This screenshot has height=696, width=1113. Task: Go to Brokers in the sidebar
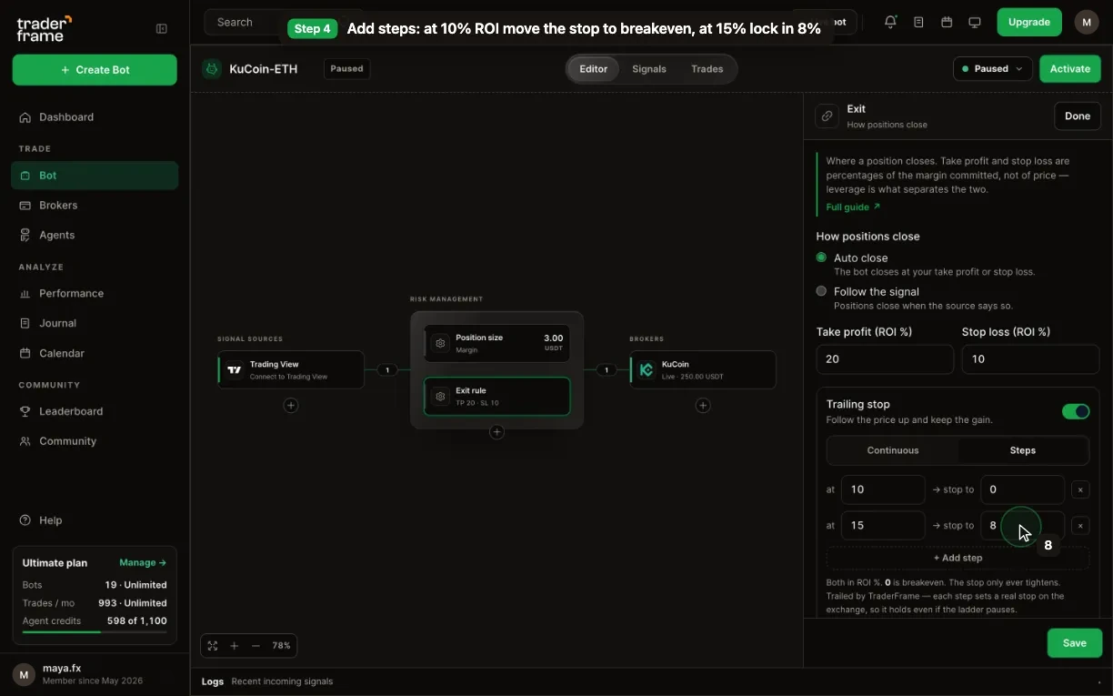pos(95,206)
